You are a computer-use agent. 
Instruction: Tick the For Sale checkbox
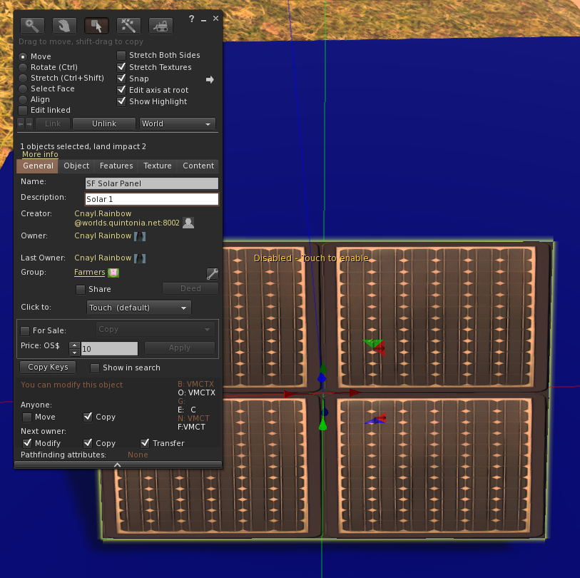tap(26, 330)
